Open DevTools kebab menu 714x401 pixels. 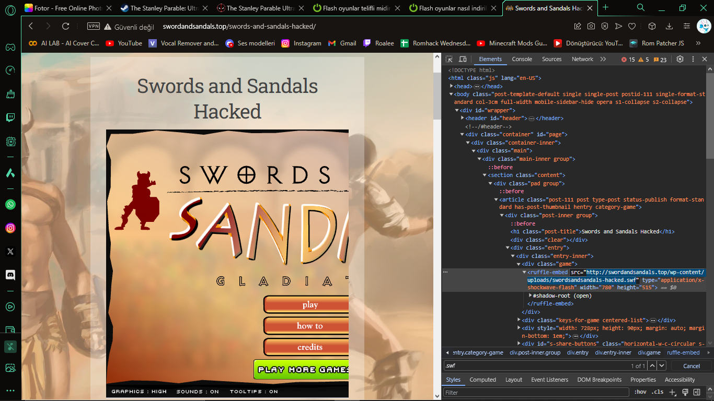tap(693, 59)
